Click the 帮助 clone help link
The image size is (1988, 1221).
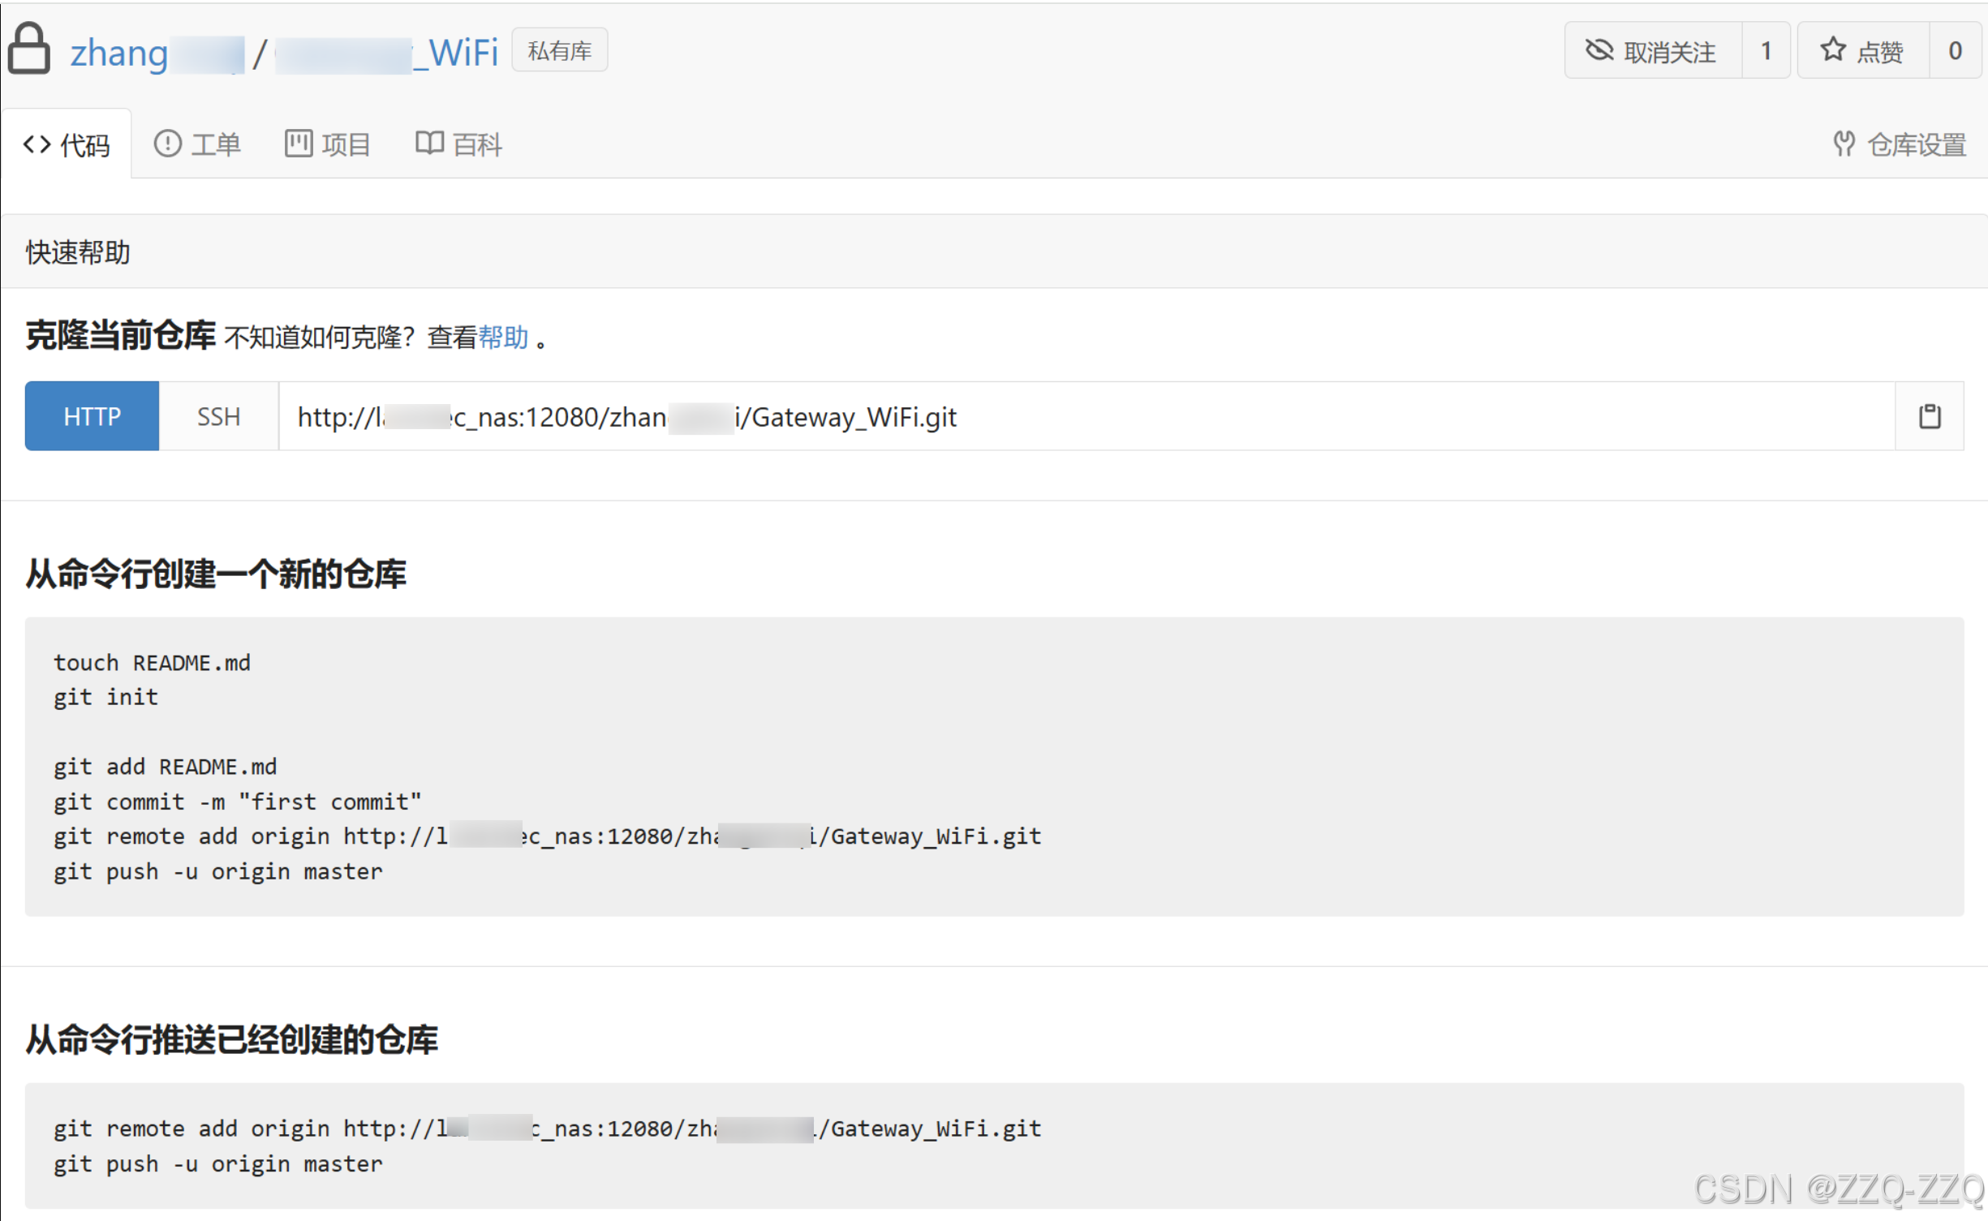[x=502, y=337]
